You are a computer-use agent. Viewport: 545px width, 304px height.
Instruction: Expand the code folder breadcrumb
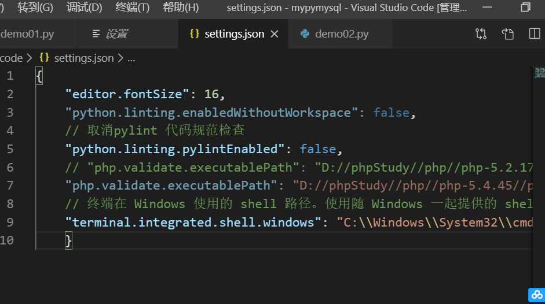(x=12, y=58)
